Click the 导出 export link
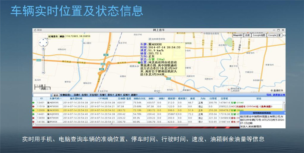Screen dimensions: 304x153 (269, 95)
